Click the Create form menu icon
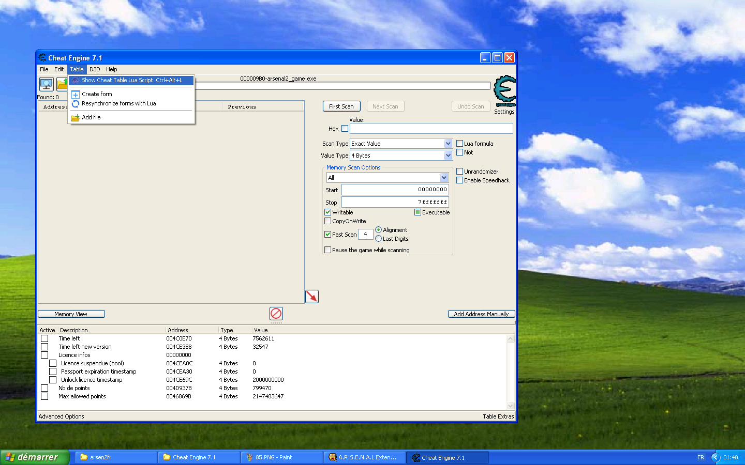The width and height of the screenshot is (745, 465). click(76, 94)
